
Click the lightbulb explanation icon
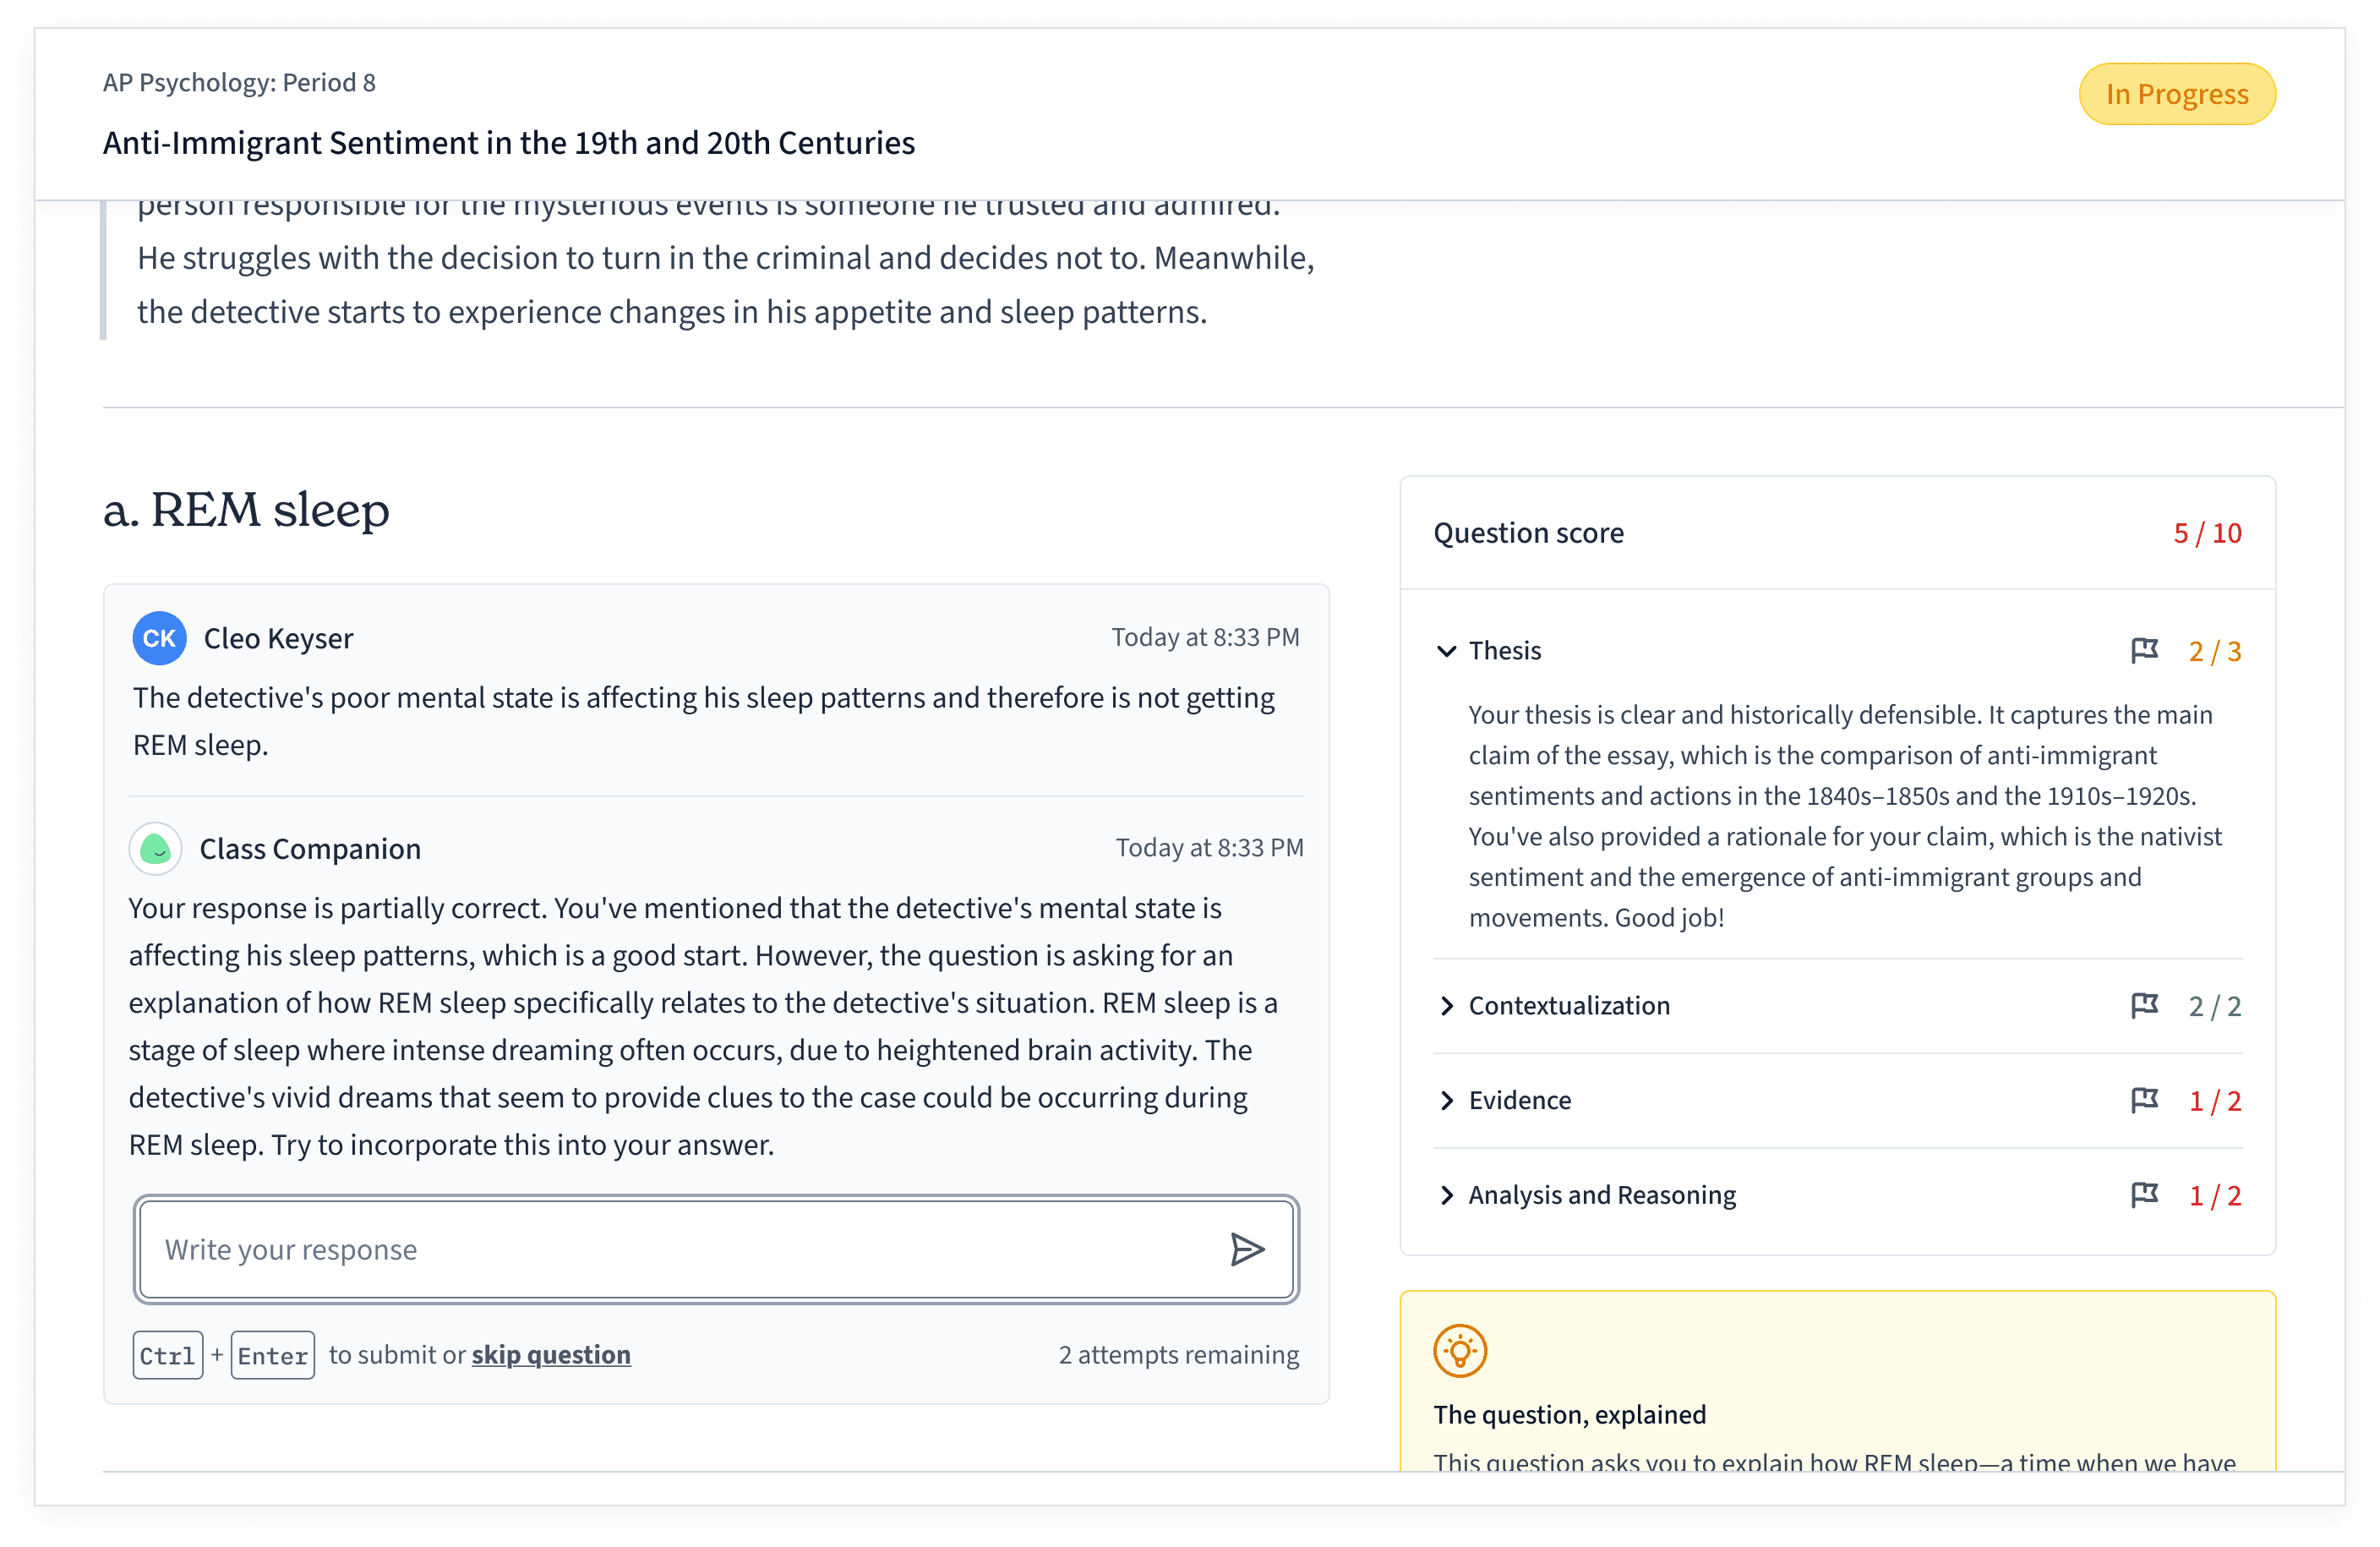point(1460,1351)
